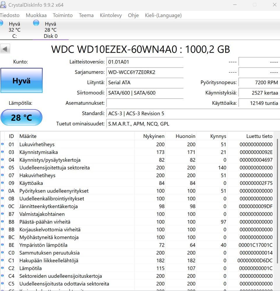Open the Muokkaa menu
This screenshot has width=280, height=291.
pyautogui.click(x=36, y=15)
